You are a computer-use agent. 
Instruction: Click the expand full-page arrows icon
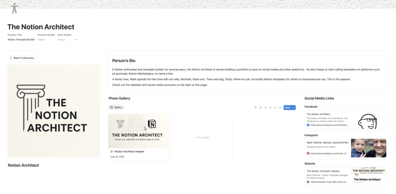pos(275,108)
